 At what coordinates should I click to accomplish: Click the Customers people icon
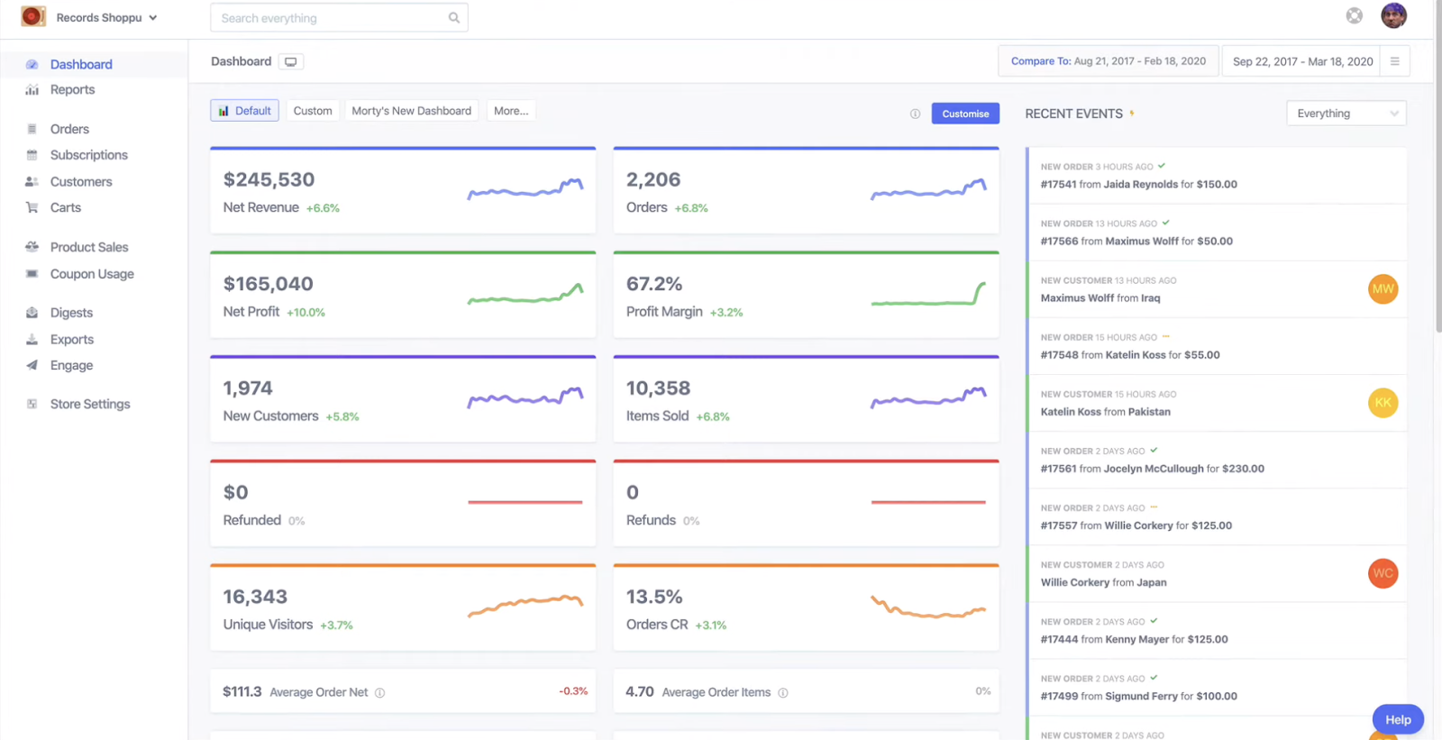click(32, 182)
